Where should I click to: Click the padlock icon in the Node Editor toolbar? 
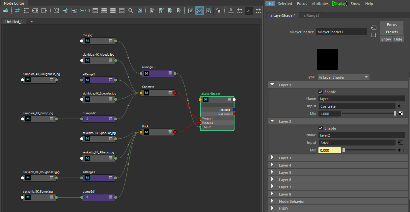pyautogui.click(x=219, y=10)
